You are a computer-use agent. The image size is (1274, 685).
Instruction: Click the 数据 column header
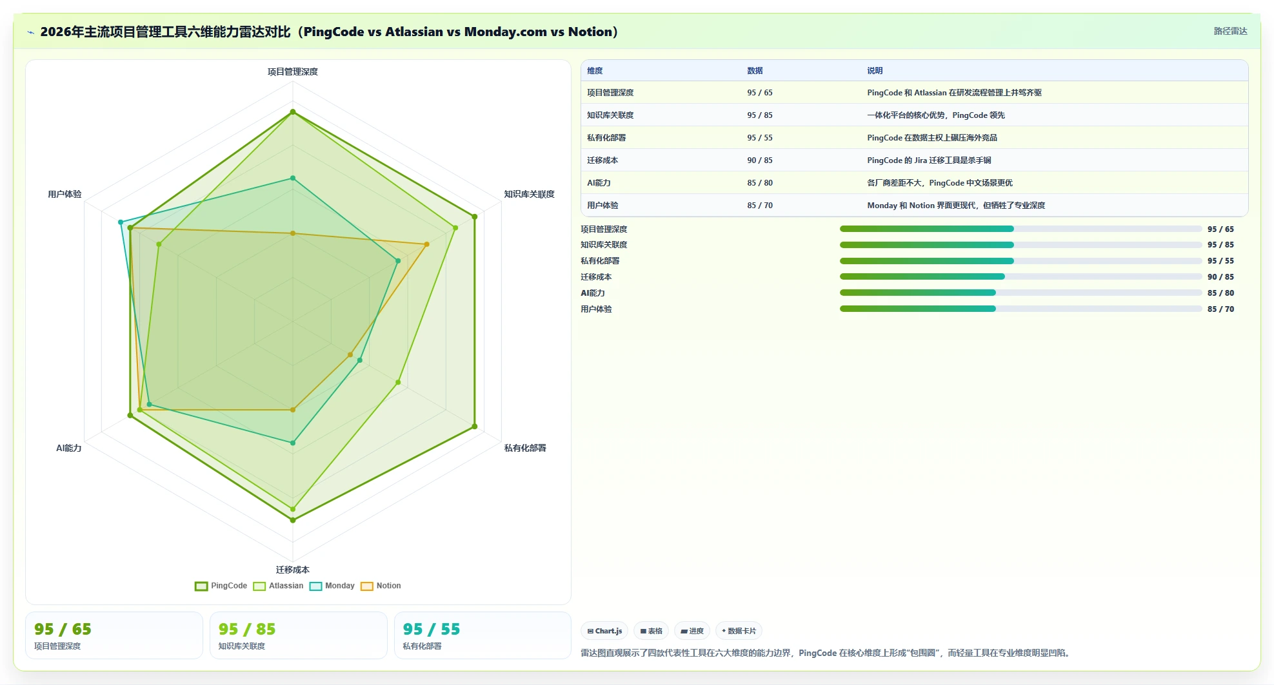[755, 71]
